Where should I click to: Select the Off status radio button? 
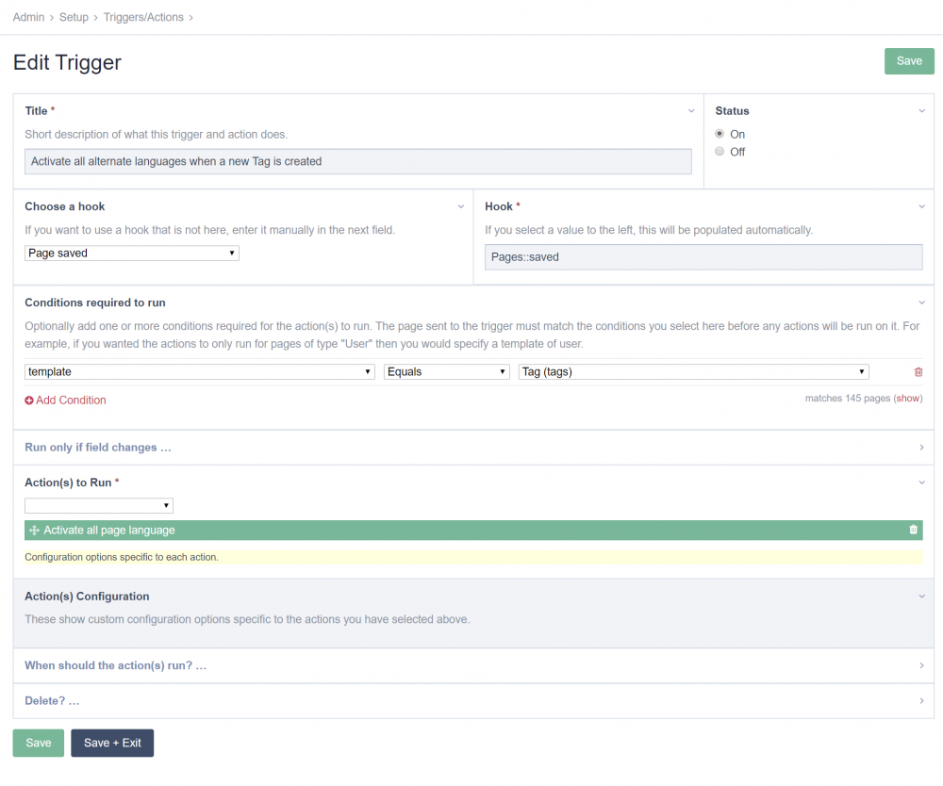(720, 152)
